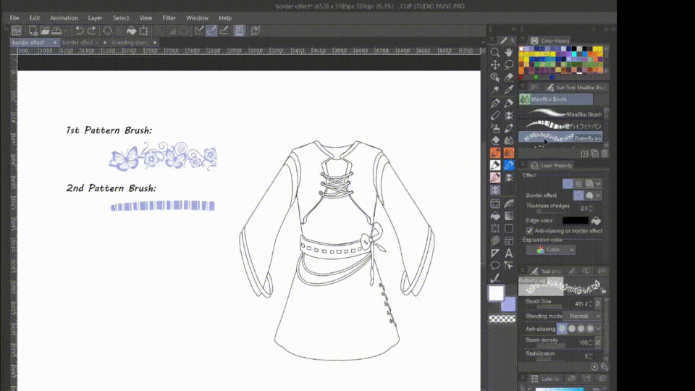The height and width of the screenshot is (391, 695).
Task: Toggle the Border effect layer effect button
Action: (568, 184)
